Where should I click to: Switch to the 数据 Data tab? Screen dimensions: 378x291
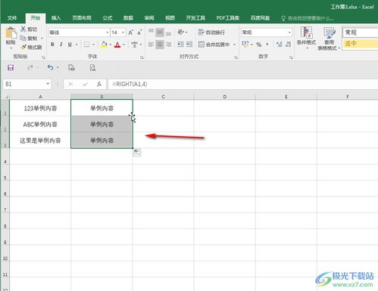coord(128,18)
